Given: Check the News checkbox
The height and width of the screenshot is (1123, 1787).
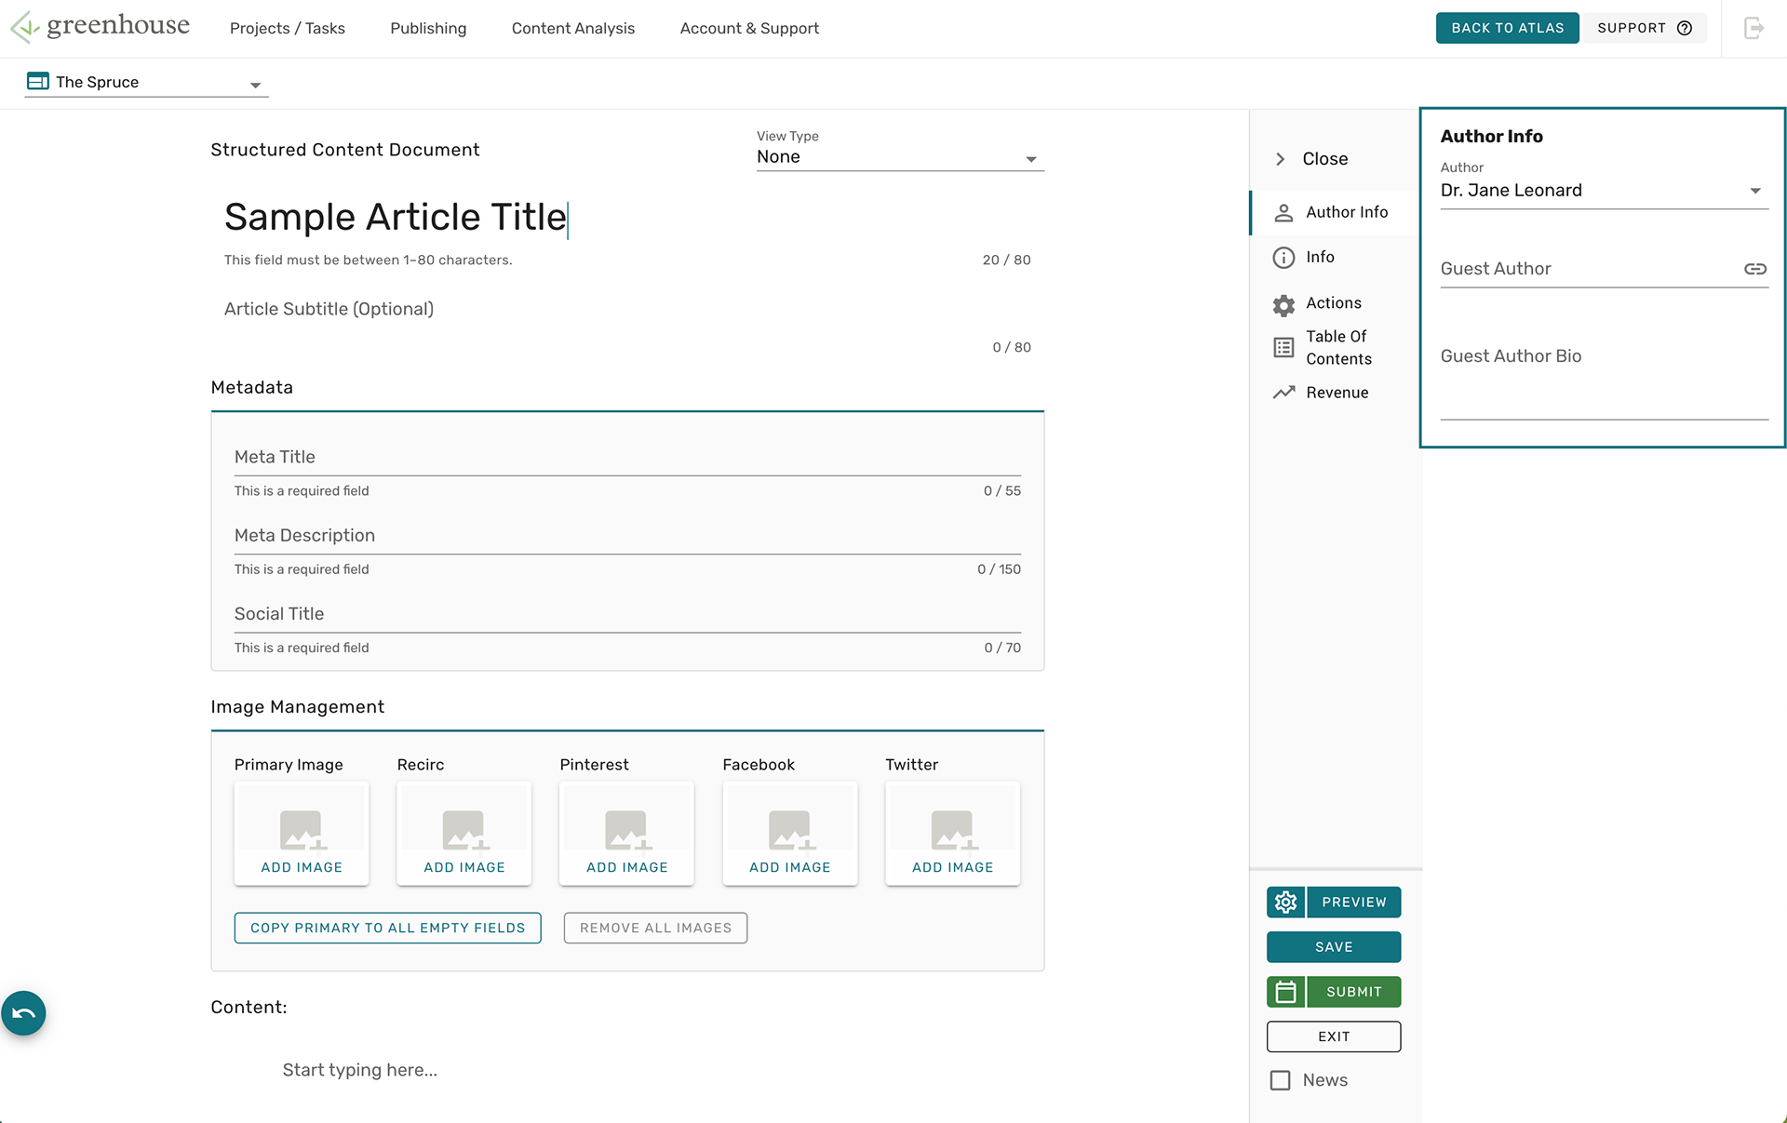Looking at the screenshot, I should pyautogui.click(x=1281, y=1080).
